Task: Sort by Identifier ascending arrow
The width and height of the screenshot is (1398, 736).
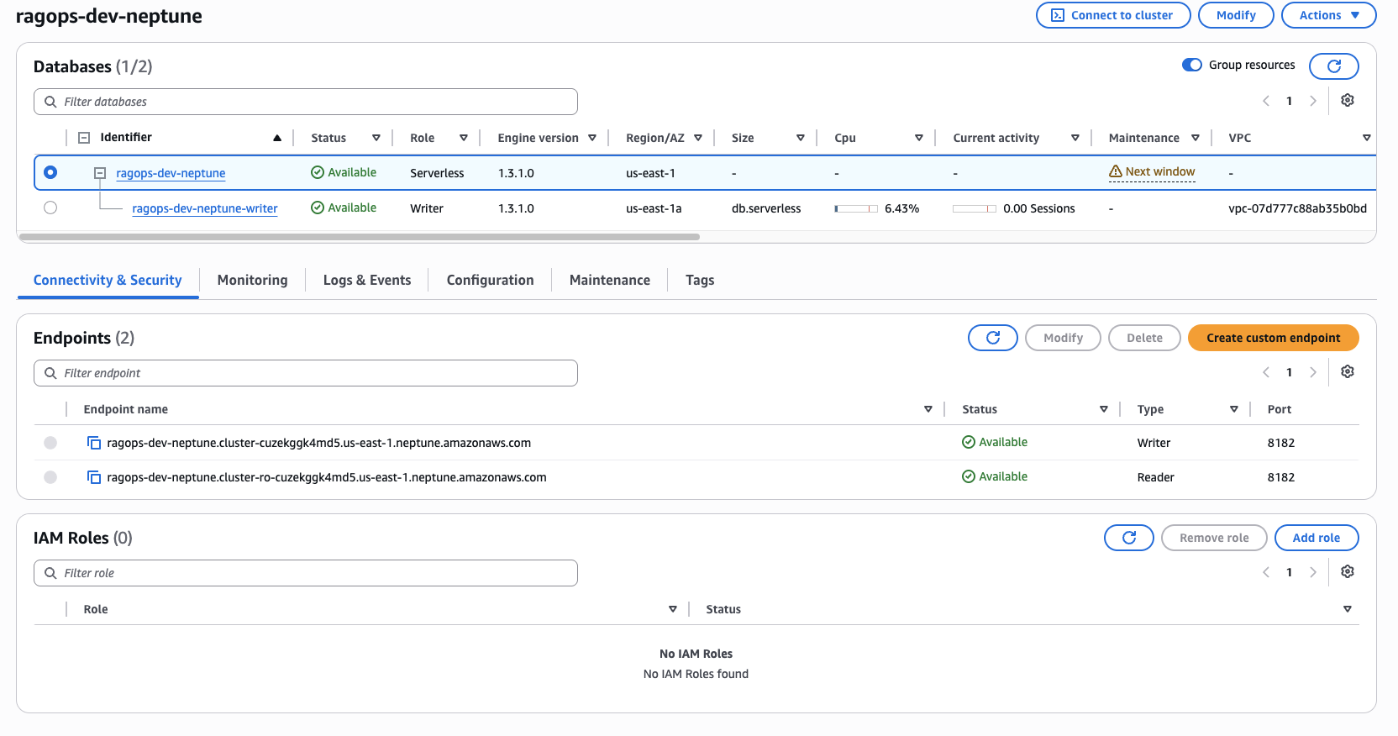Action: click(x=277, y=138)
